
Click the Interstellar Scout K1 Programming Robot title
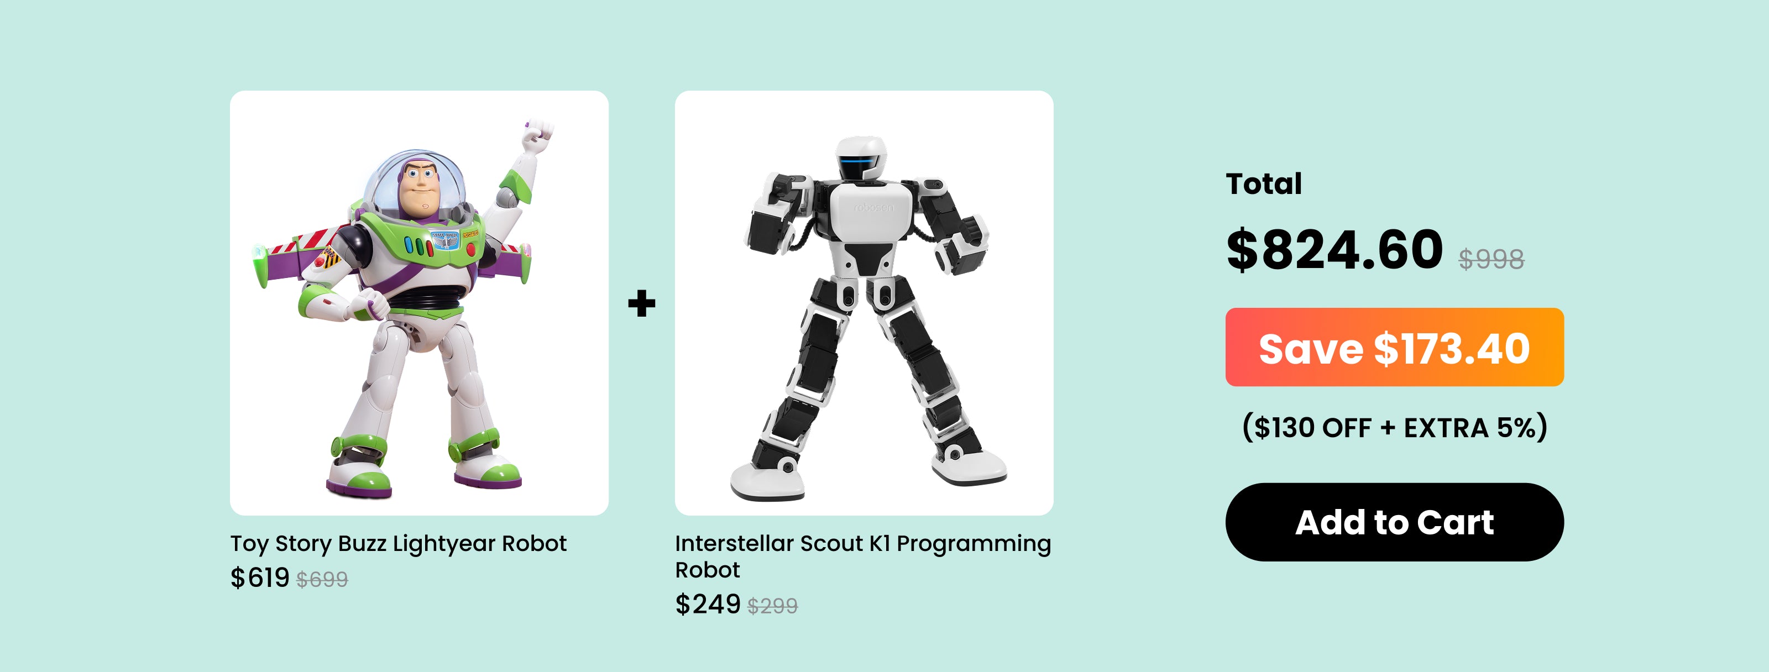pos(862,556)
